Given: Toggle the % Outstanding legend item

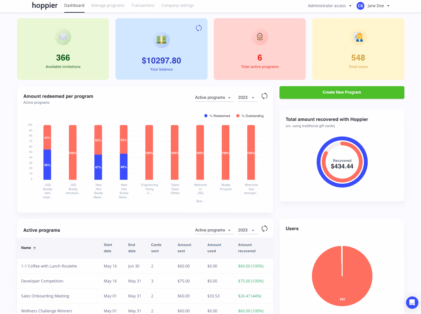Looking at the screenshot, I should click(250, 116).
